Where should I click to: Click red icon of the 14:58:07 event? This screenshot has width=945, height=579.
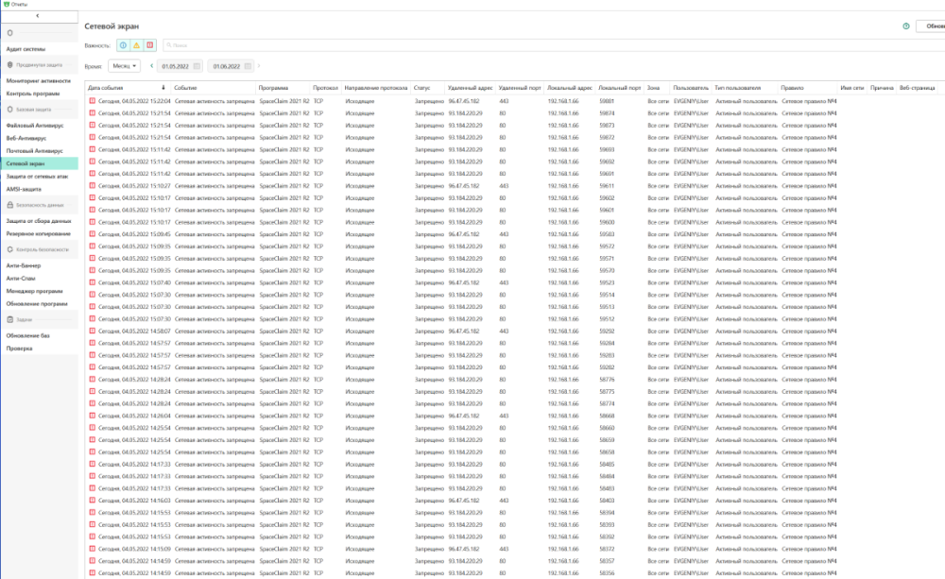[x=93, y=331]
